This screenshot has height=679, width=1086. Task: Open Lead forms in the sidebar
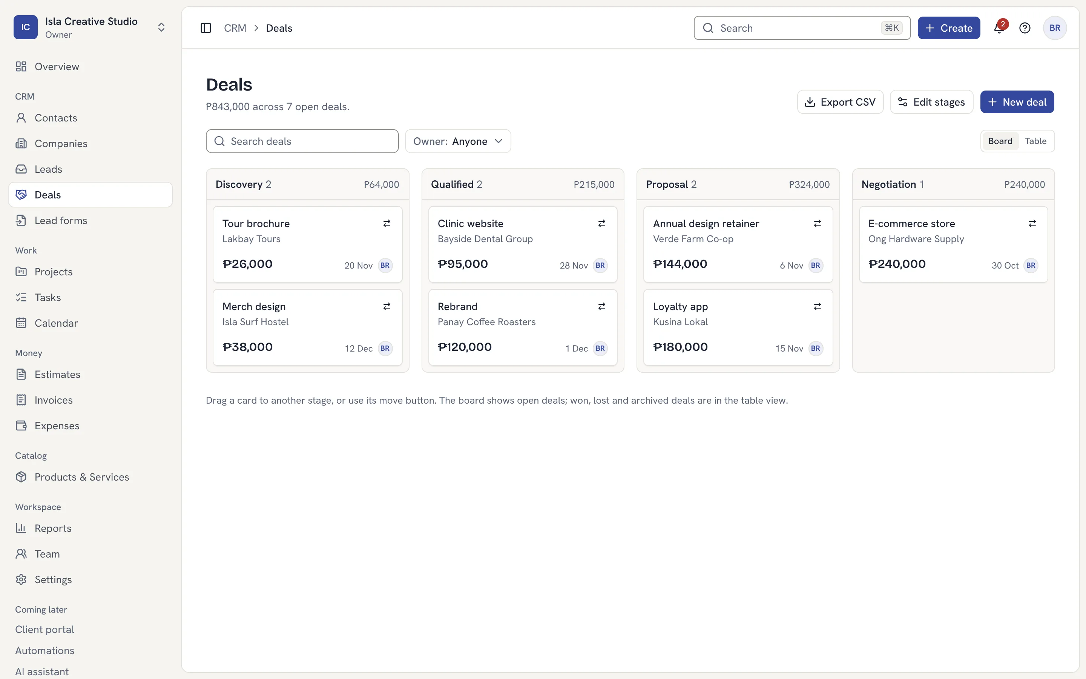pyautogui.click(x=90, y=221)
